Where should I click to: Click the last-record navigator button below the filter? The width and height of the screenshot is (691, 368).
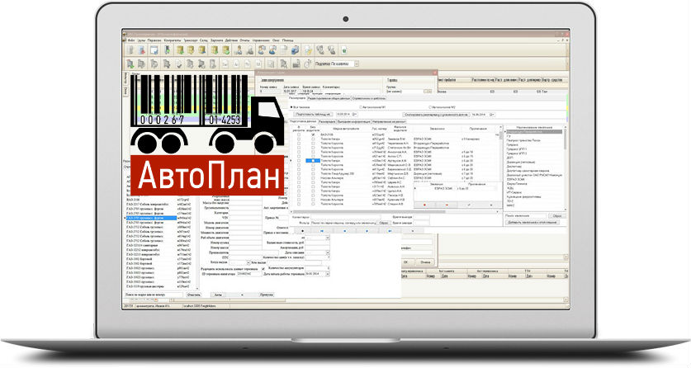(x=390, y=231)
